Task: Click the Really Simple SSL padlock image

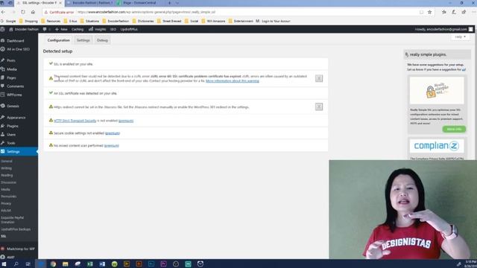Action: point(437,90)
